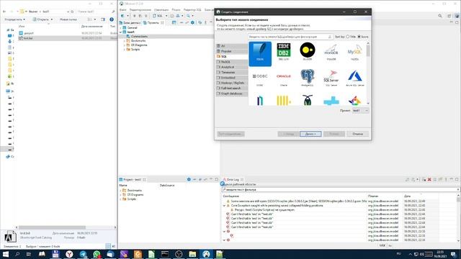Image resolution: width=461 pixels, height=259 pixels.
Task: Click the blue settings gear in Project panel
Action: (x=189, y=179)
